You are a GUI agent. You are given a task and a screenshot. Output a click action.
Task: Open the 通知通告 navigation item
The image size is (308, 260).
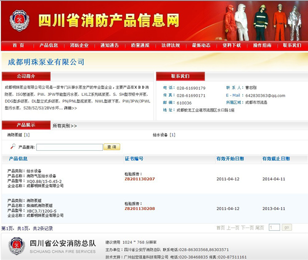tap(110, 45)
